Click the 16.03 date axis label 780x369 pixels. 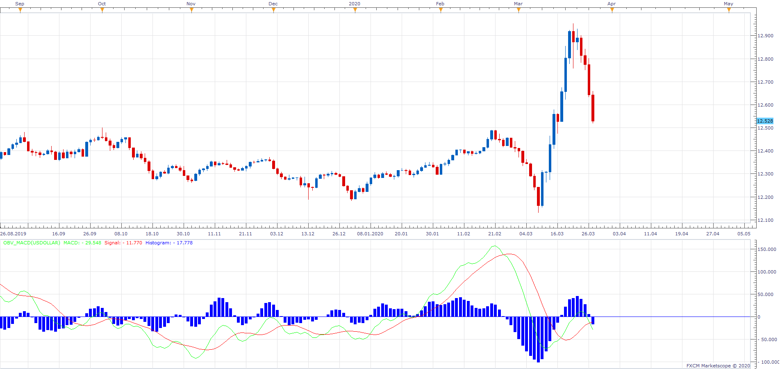(557, 234)
